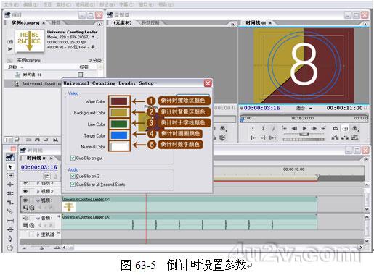
Task: Select the Razor tool in toolbox
Action: [x=10, y=211]
